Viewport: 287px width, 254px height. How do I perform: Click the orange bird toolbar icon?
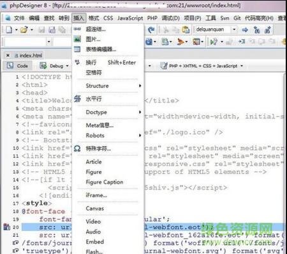(180, 42)
